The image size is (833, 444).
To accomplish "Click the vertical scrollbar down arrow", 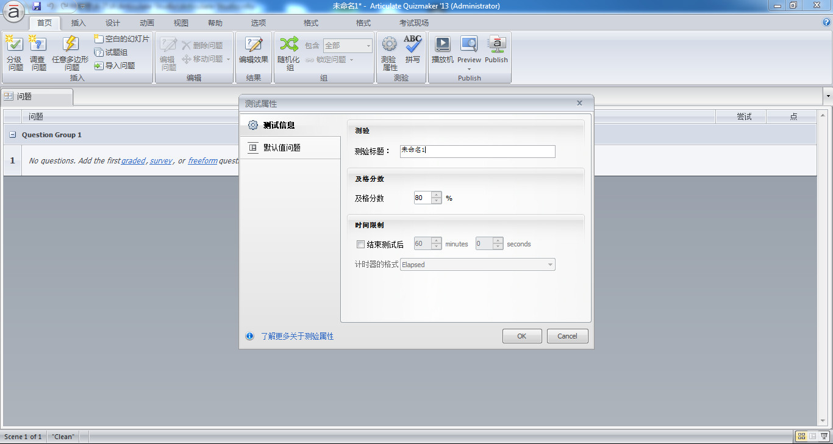I will [x=823, y=420].
